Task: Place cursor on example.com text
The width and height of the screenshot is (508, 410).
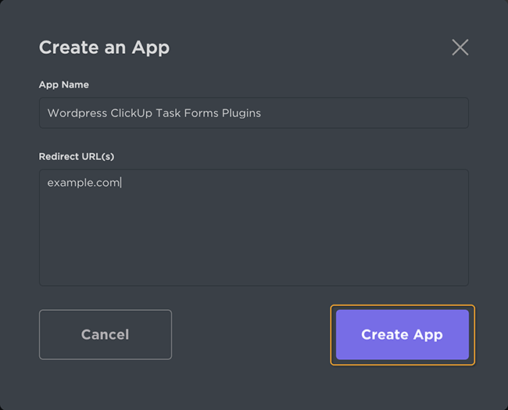Action: tap(84, 183)
